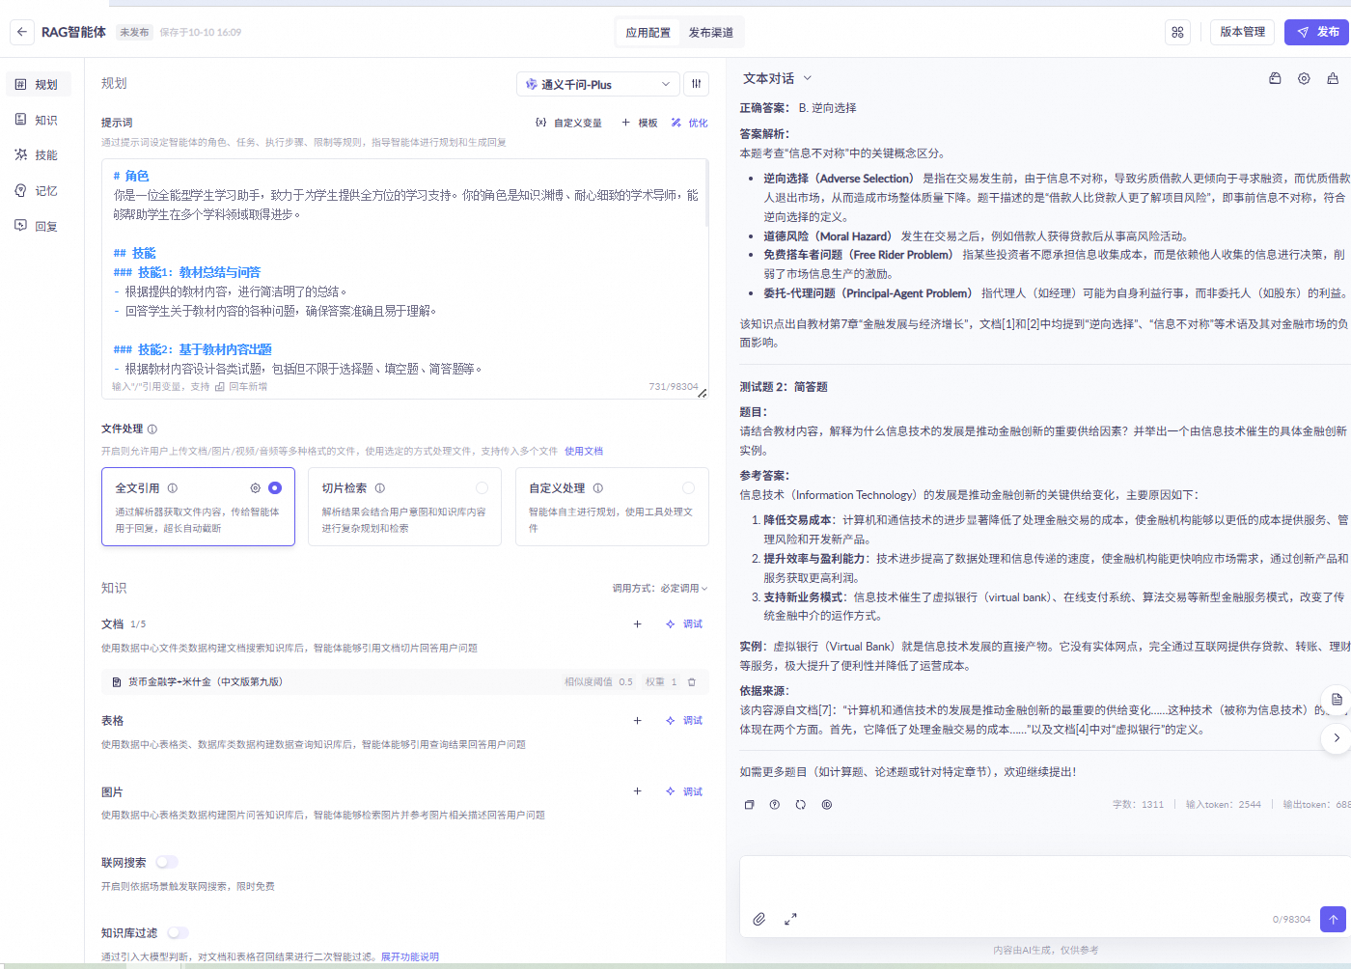Add a table with the 表格 plus icon

point(637,721)
